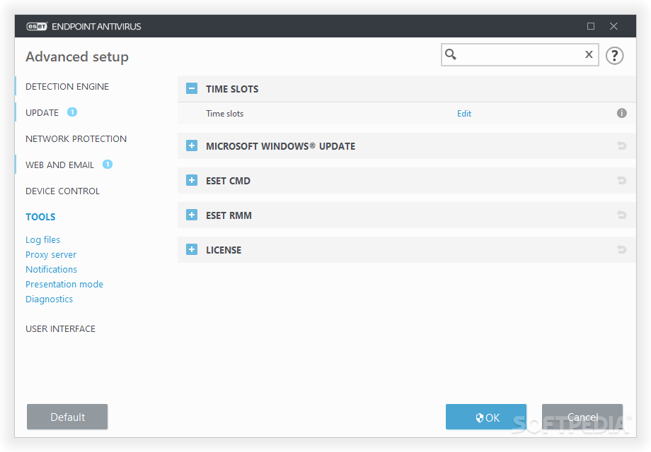Viewport: 651px width, 452px height.
Task: Click the Time slots setting label
Action: click(224, 114)
